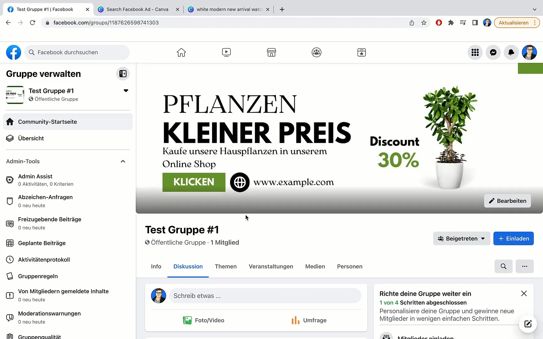
Task: Open the notifications bell
Action: pyautogui.click(x=511, y=52)
